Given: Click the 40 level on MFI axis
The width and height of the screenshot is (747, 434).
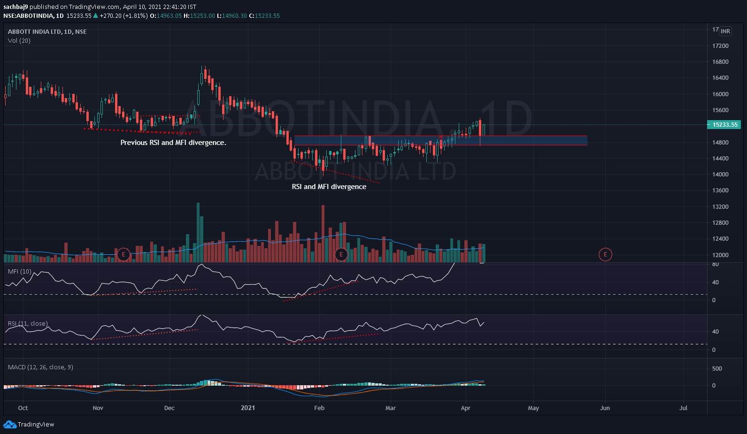Looking at the screenshot, I should (715, 282).
